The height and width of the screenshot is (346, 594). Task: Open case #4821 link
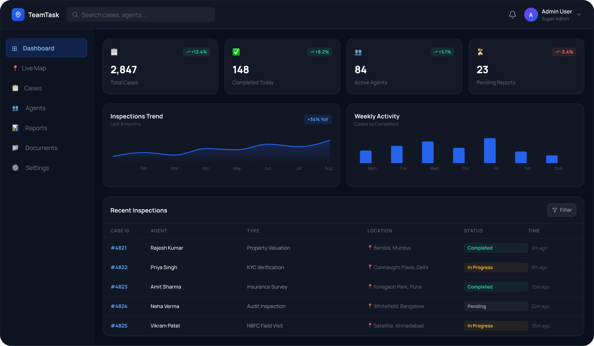pyautogui.click(x=118, y=248)
